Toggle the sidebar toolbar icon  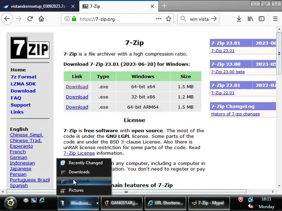click(262, 19)
